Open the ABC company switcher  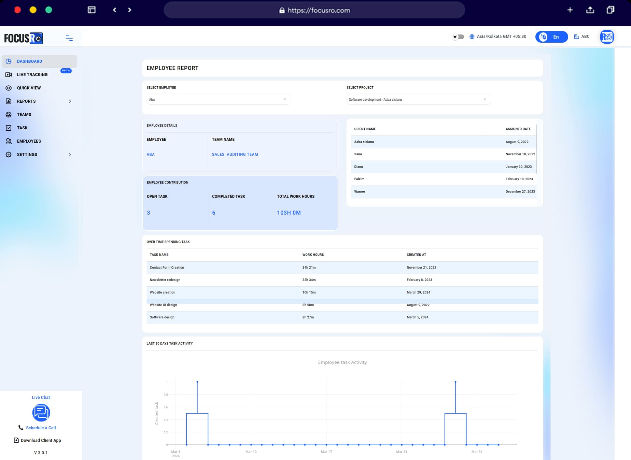tap(581, 36)
